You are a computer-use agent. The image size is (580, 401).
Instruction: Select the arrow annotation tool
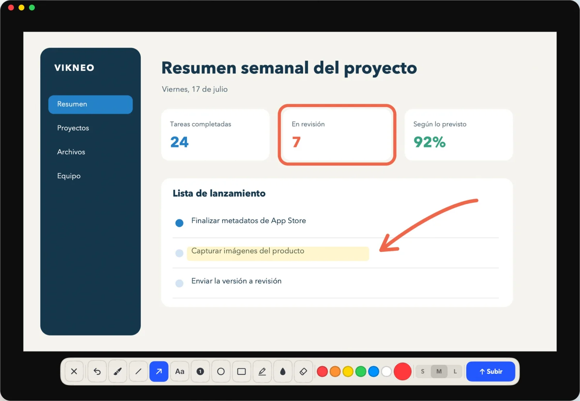click(159, 371)
